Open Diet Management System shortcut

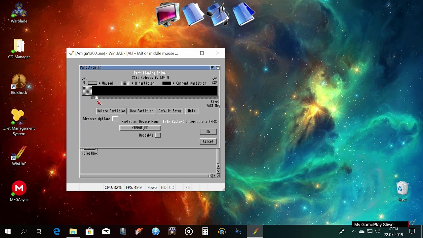click(19, 122)
